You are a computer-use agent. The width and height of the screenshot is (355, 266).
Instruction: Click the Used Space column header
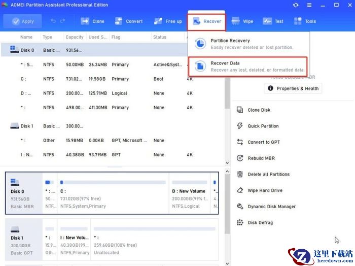point(97,37)
